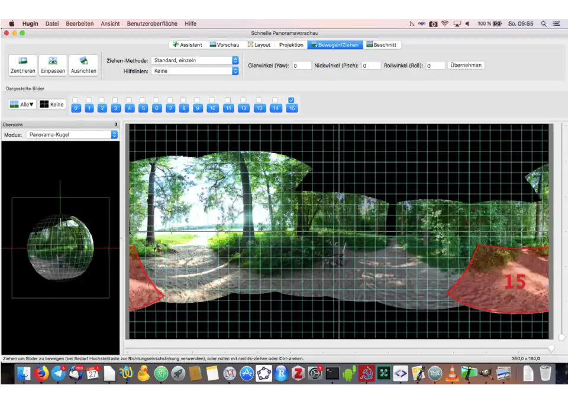Click the Gierwinkel (Yaw) input field

click(x=301, y=66)
